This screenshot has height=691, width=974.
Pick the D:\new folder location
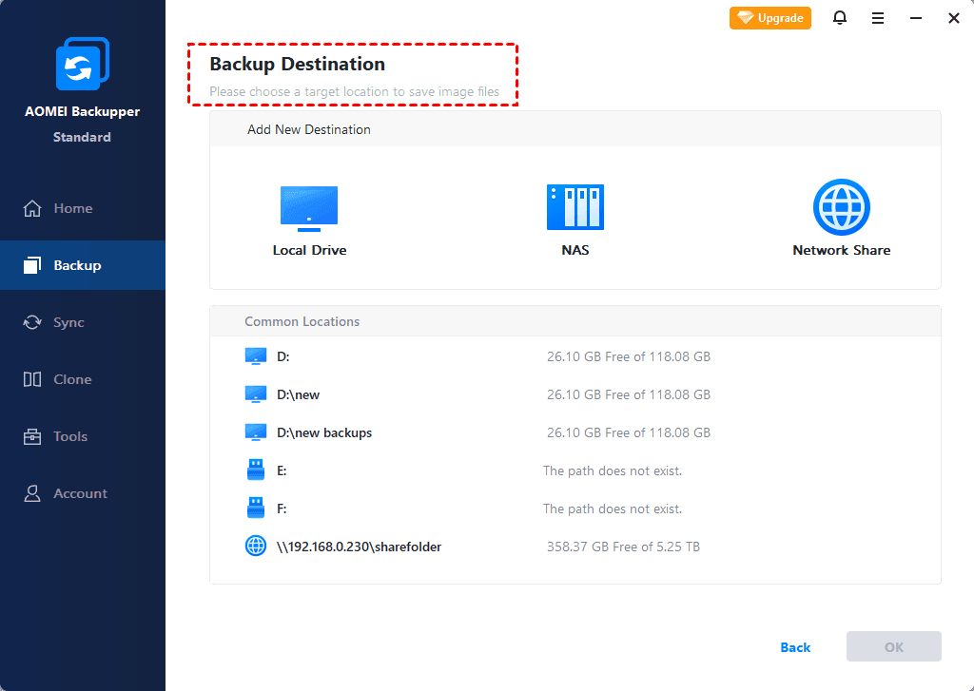(x=298, y=394)
